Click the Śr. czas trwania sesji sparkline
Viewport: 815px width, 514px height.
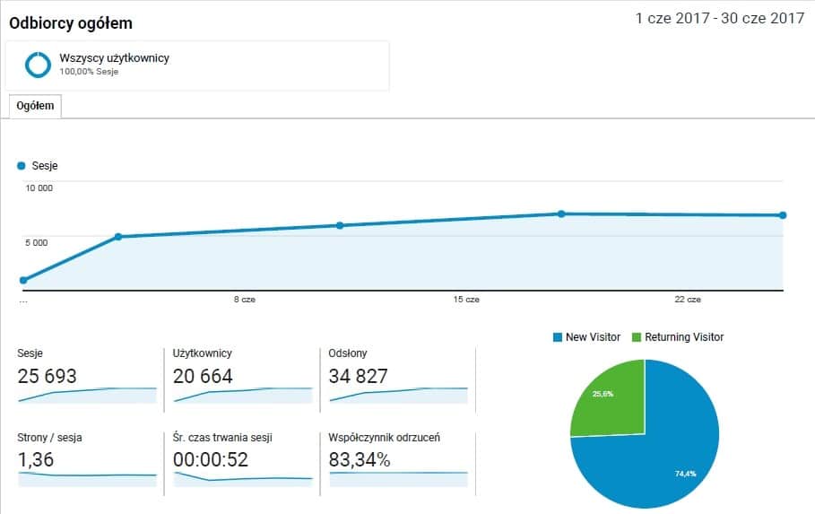[x=243, y=478]
